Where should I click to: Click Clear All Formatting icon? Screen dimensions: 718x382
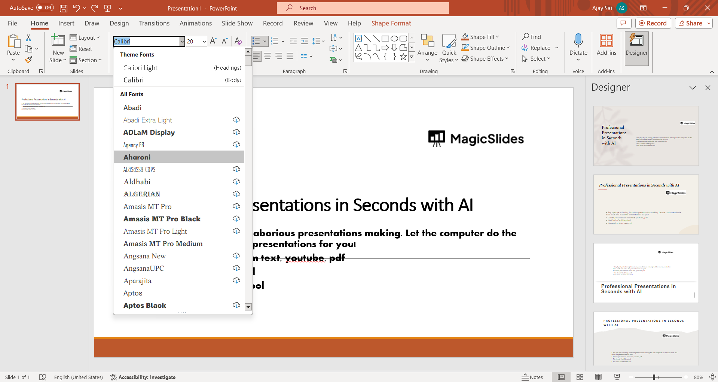238,41
